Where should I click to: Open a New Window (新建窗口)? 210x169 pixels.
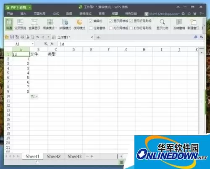(x=193, y=24)
